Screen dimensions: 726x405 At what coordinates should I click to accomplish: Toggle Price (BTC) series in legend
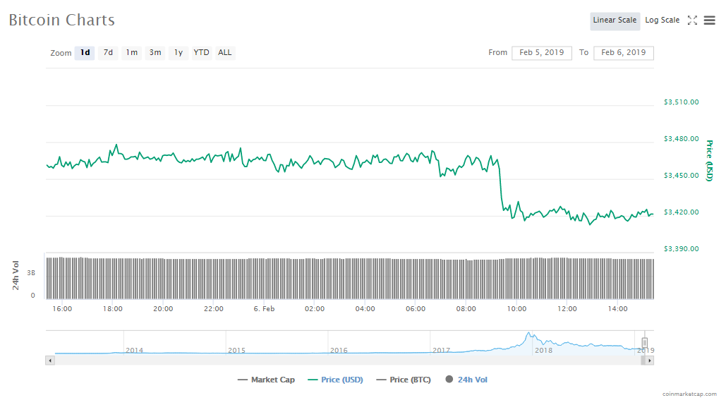click(x=404, y=380)
